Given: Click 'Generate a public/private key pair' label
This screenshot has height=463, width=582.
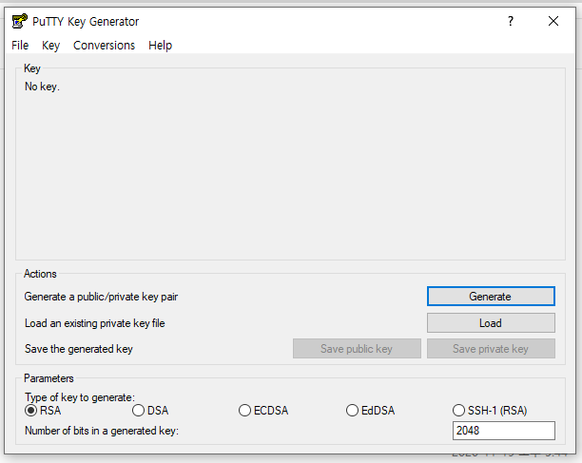Looking at the screenshot, I should 101,297.
